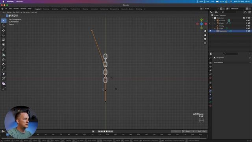Image resolution: width=252 pixels, height=142 pixels.
Task: Expand the Light tree item
Action: pos(215,28)
